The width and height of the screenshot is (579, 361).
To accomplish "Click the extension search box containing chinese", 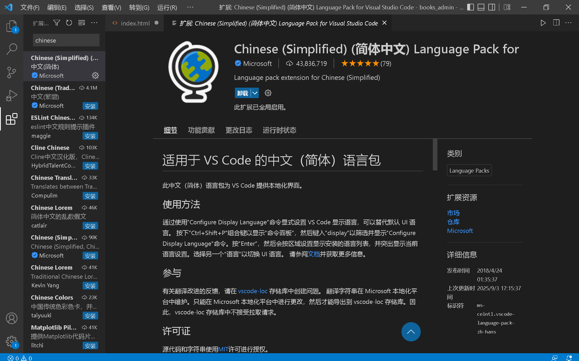I will [x=66, y=40].
